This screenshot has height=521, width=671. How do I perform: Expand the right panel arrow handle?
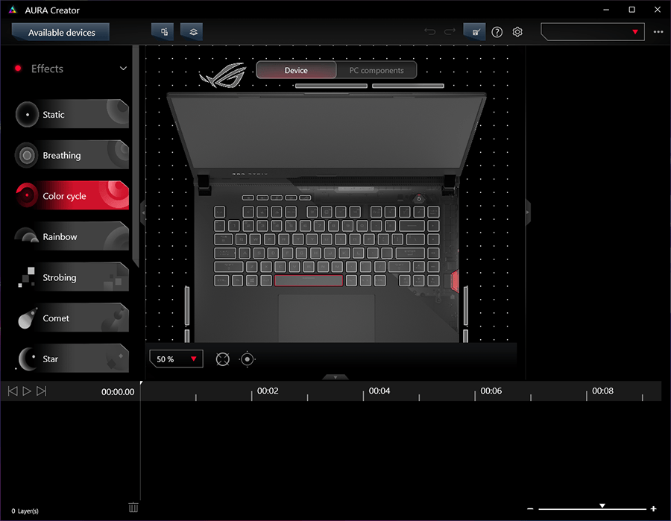[528, 212]
